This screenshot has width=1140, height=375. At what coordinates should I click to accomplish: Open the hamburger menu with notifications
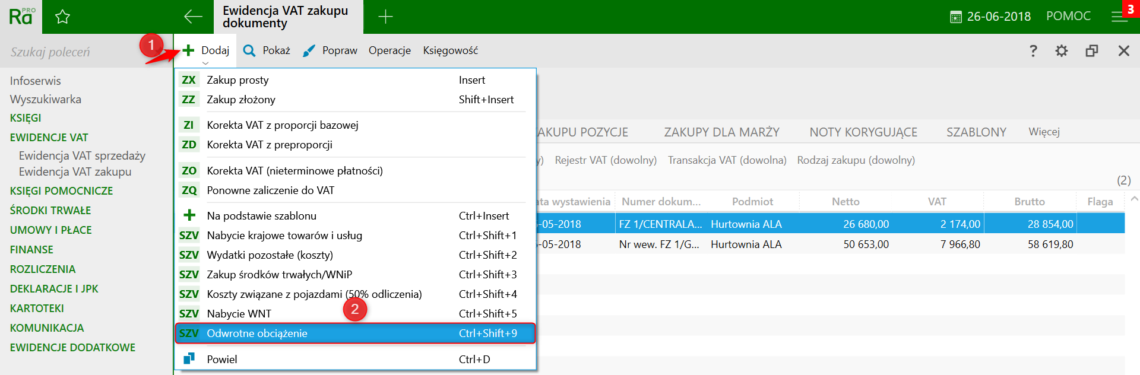(x=1119, y=17)
